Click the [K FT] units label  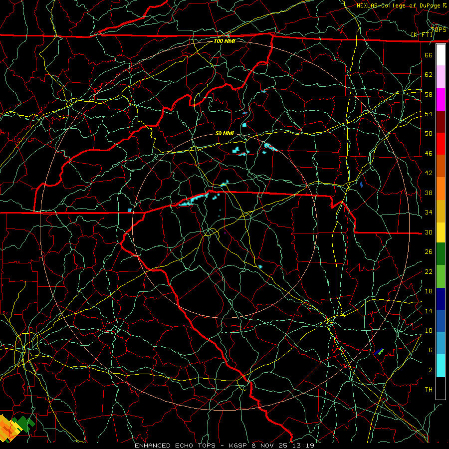(x=422, y=35)
